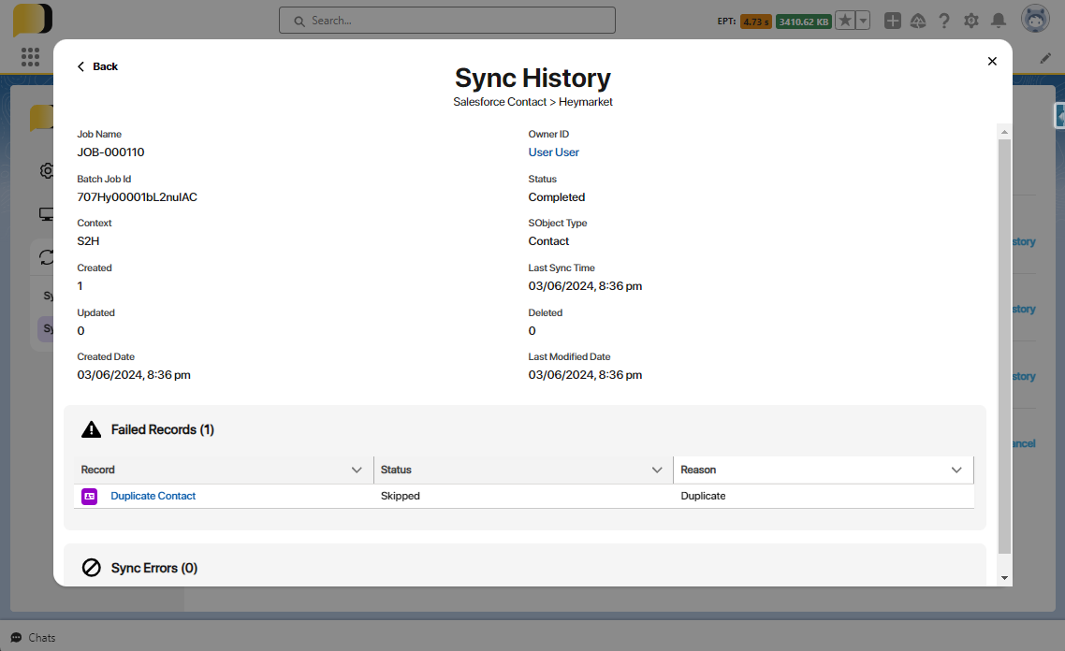Click the search magnifier icon
1065x651 pixels.
pyautogui.click(x=299, y=21)
